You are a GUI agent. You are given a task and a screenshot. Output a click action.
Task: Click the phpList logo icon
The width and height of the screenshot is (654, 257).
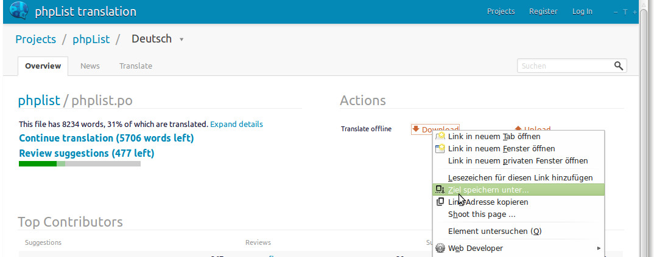coord(19,11)
